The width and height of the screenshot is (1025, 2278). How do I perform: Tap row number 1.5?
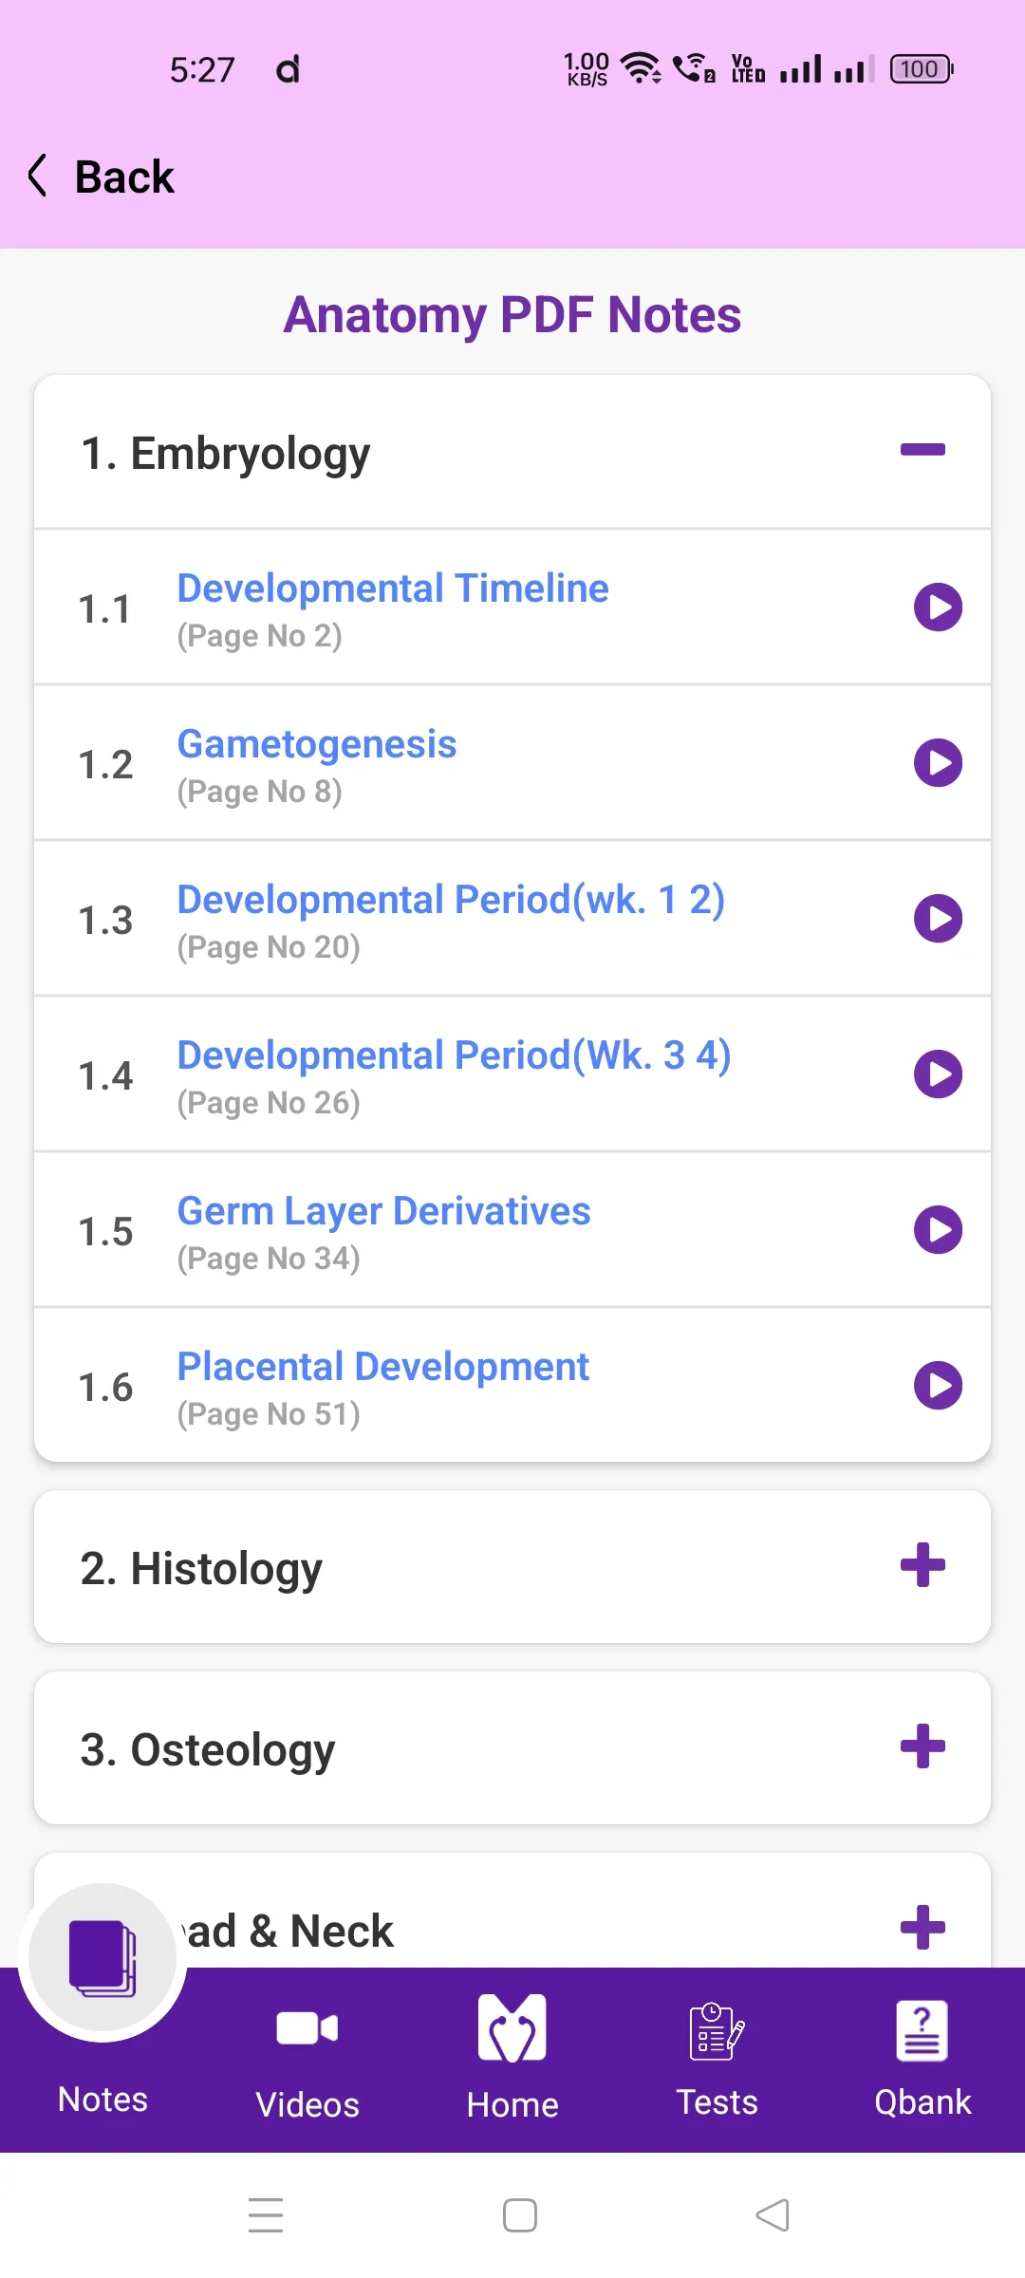point(105,1232)
